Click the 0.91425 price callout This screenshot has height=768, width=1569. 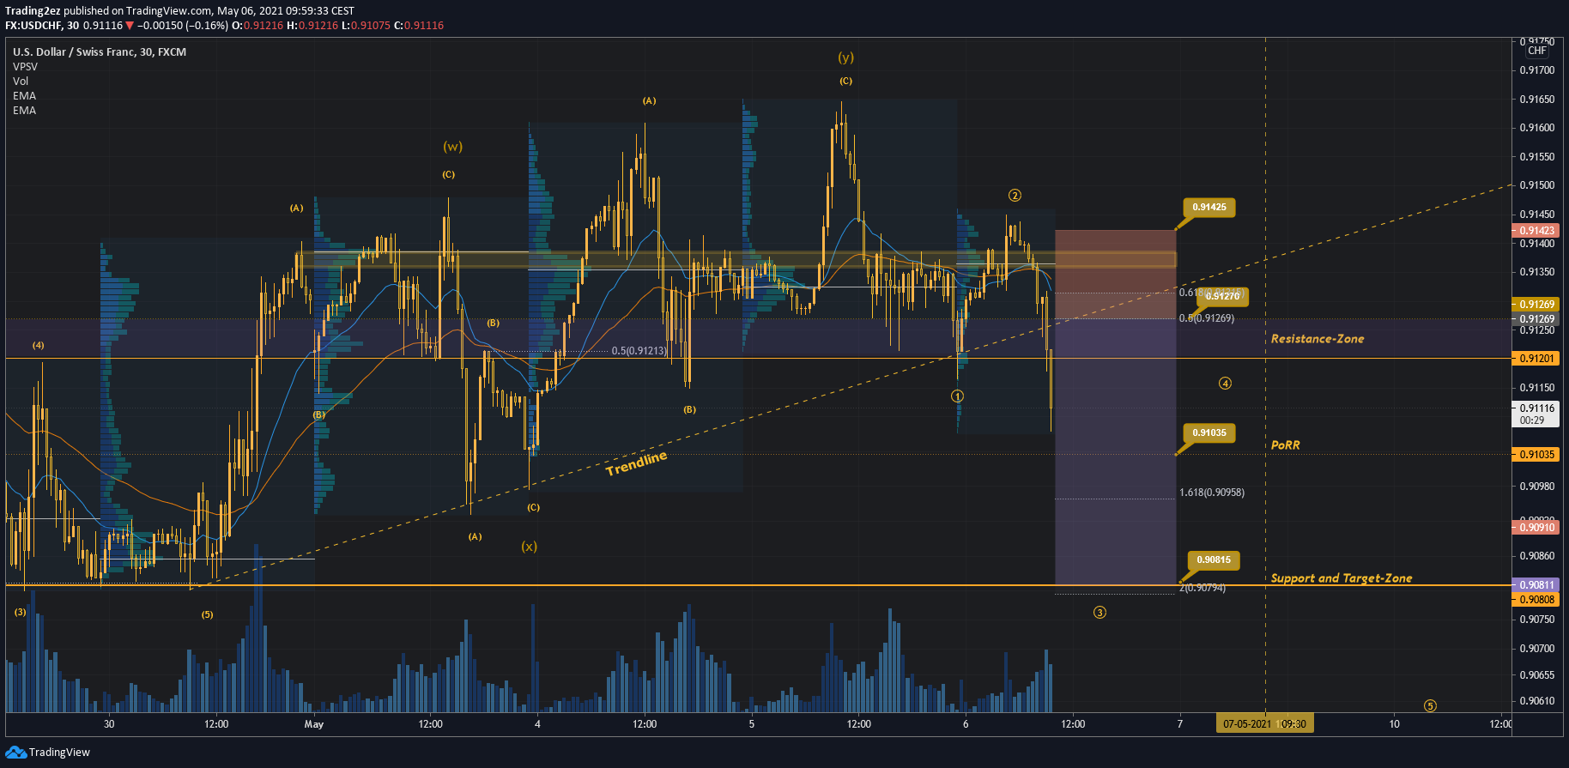coord(1209,207)
